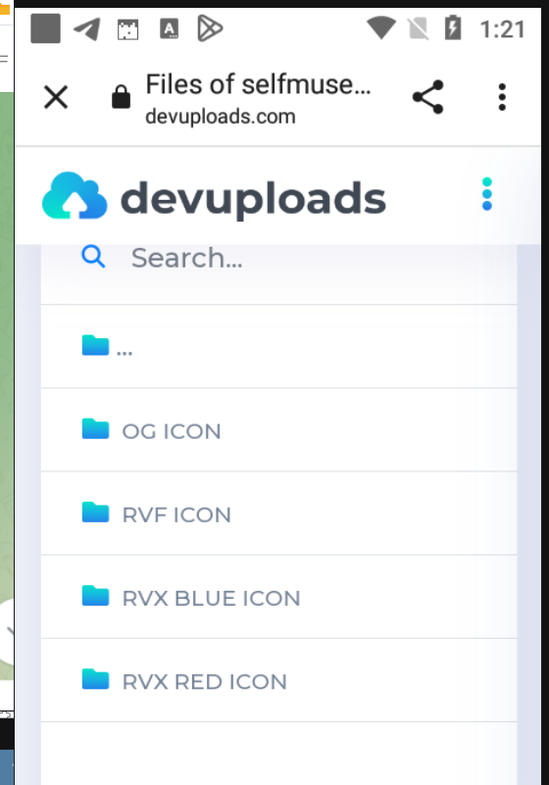Tap the Wi-Fi status icon
549x785 pixels.
click(381, 27)
